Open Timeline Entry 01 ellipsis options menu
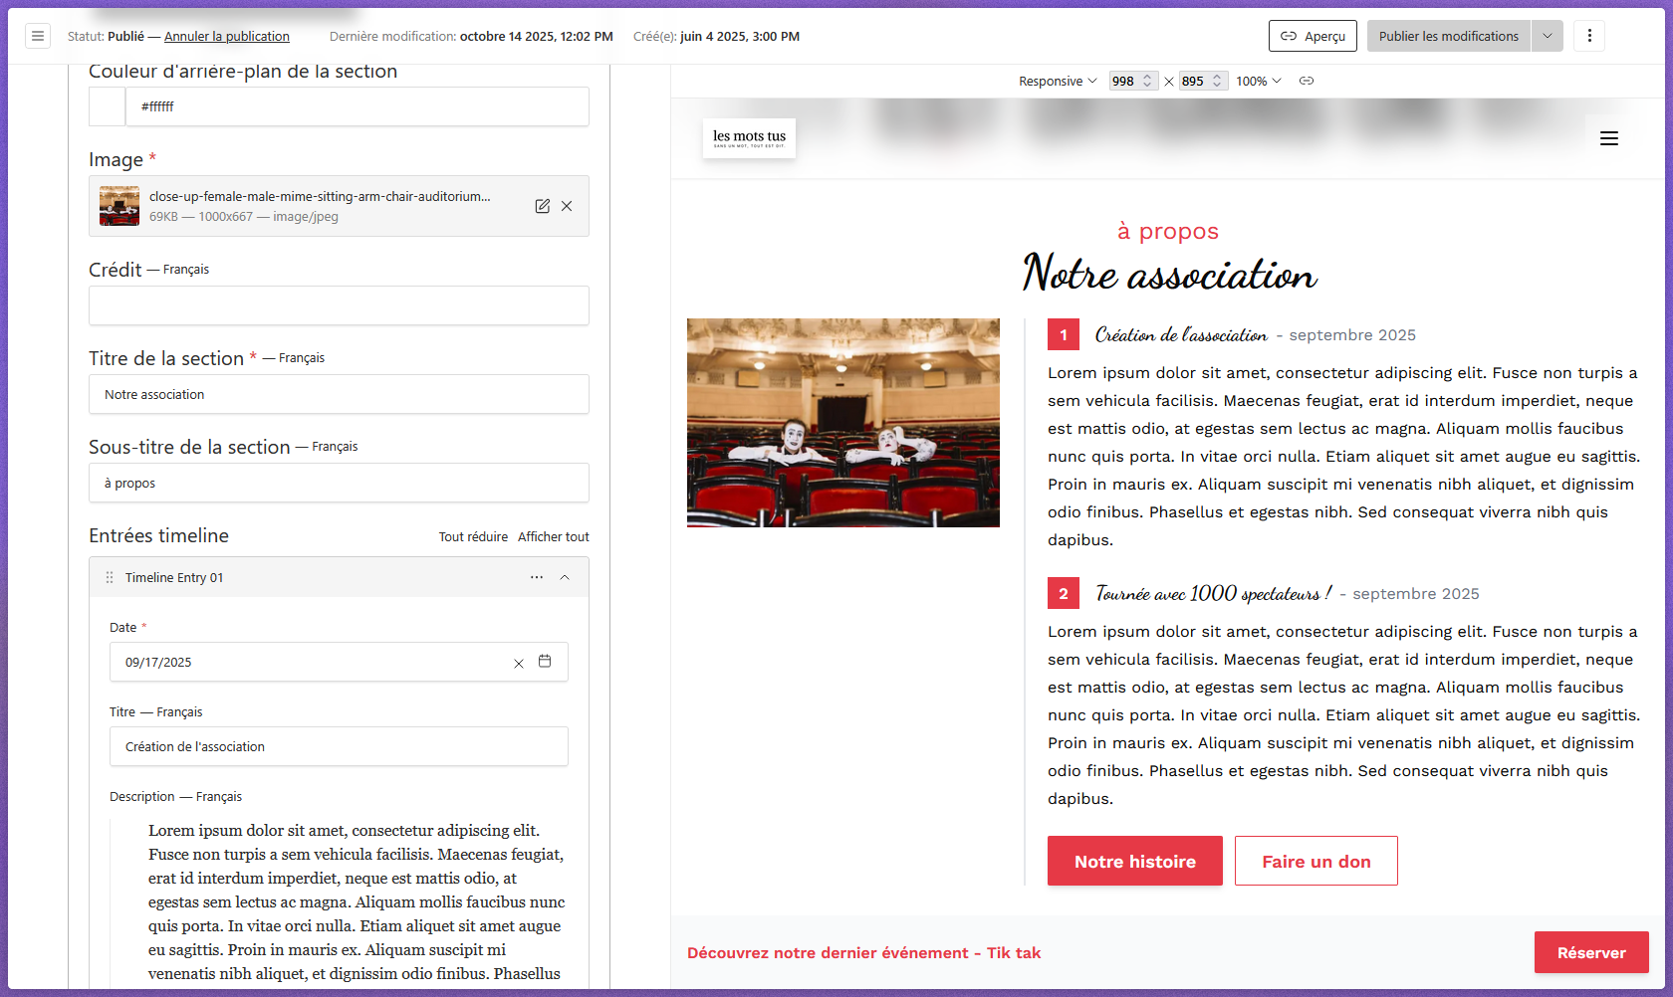The height and width of the screenshot is (997, 1673). click(536, 577)
